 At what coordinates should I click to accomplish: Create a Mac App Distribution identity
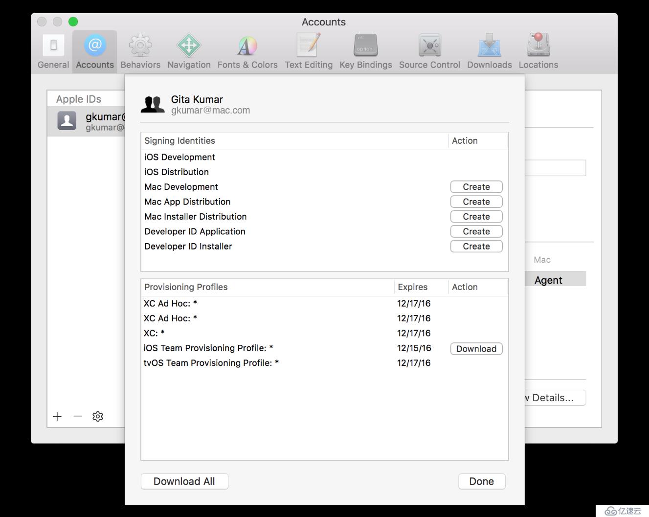coord(476,202)
